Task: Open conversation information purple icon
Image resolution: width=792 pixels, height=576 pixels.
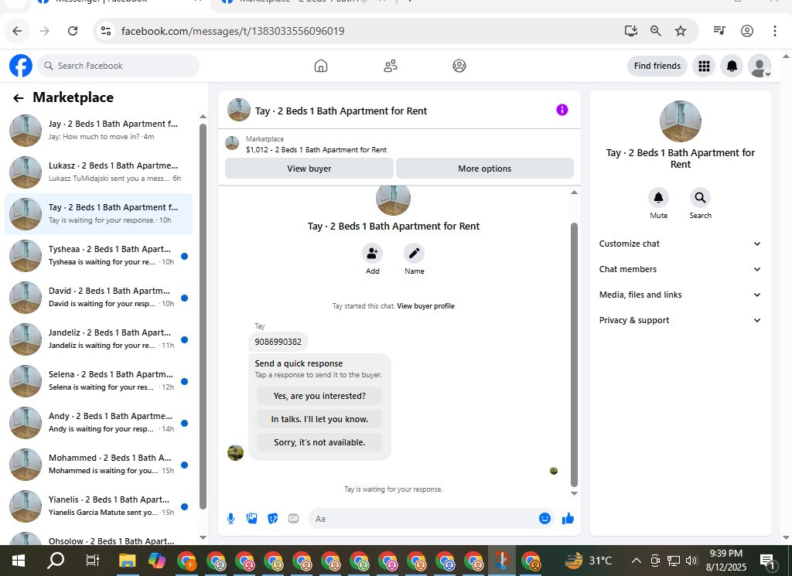Action: (x=562, y=110)
